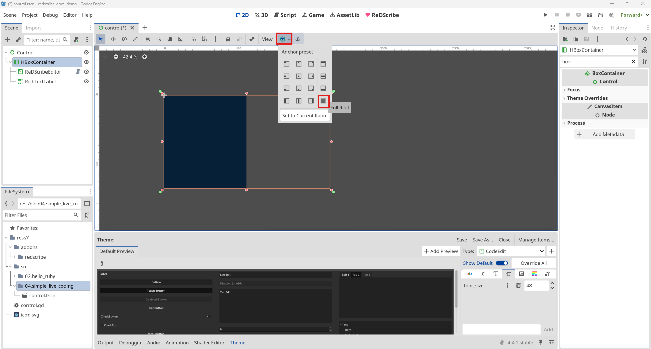Viewport: 651px width, 349px height.
Task: Click the Add Preview button
Action: point(441,251)
